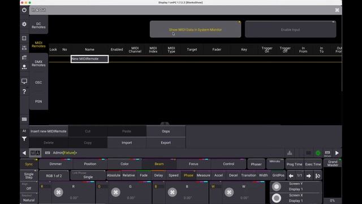Toggle the Single Step button
This screenshot has width=362, height=204.
pyautogui.click(x=29, y=176)
